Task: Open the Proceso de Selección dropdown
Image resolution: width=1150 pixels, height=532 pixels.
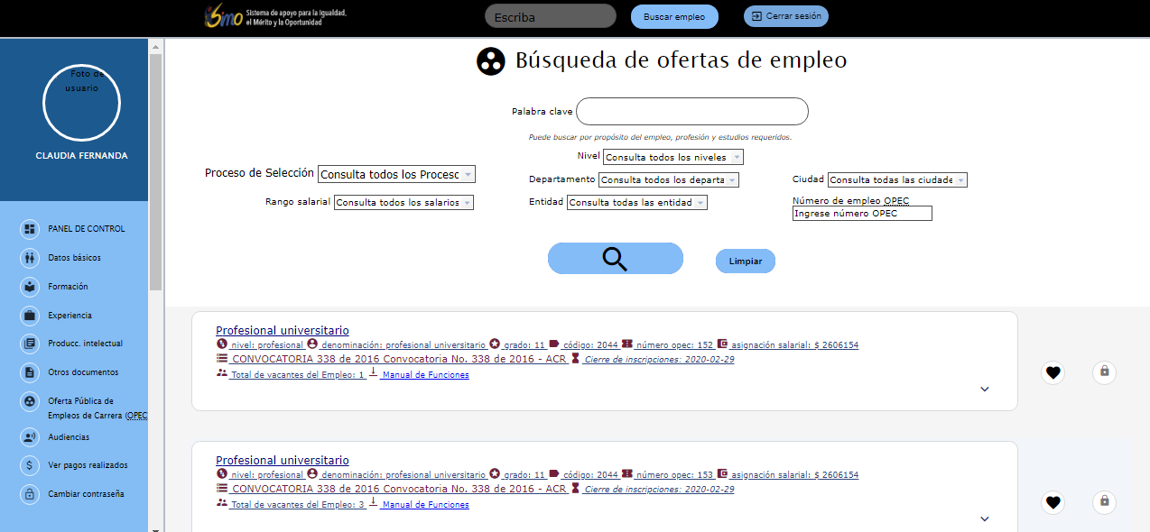Action: [396, 174]
